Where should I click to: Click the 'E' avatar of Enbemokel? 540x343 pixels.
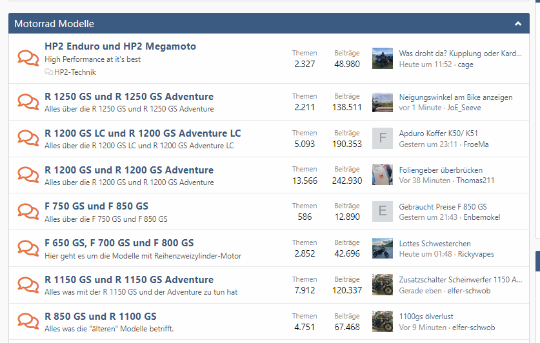pyautogui.click(x=383, y=211)
